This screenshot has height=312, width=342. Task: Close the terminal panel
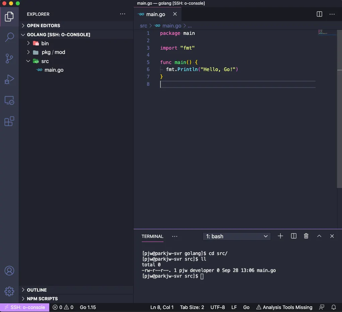pyautogui.click(x=332, y=236)
